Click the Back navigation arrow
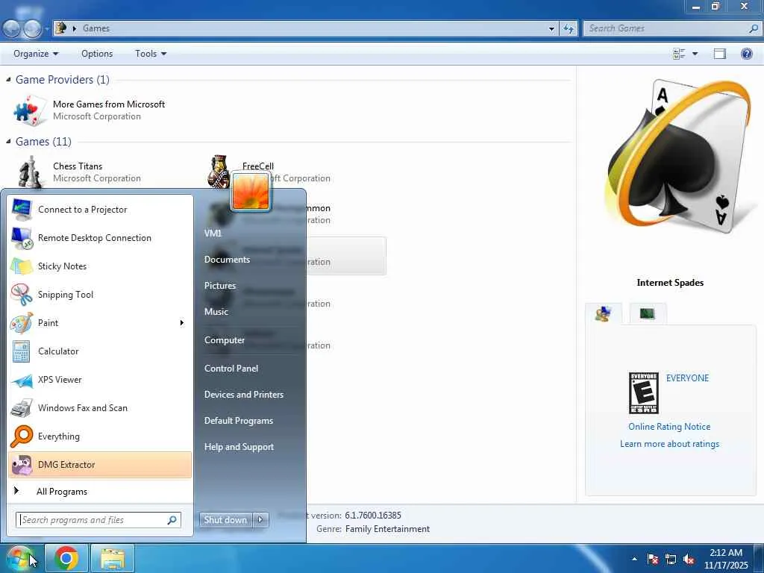The height and width of the screenshot is (573, 764). tap(12, 29)
